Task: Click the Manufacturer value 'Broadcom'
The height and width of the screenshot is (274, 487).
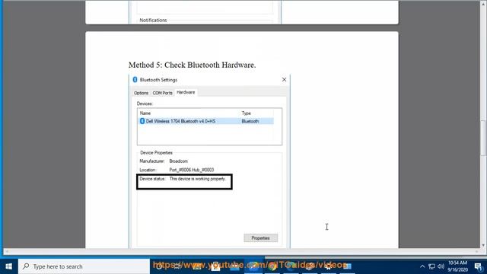Action: pos(178,161)
